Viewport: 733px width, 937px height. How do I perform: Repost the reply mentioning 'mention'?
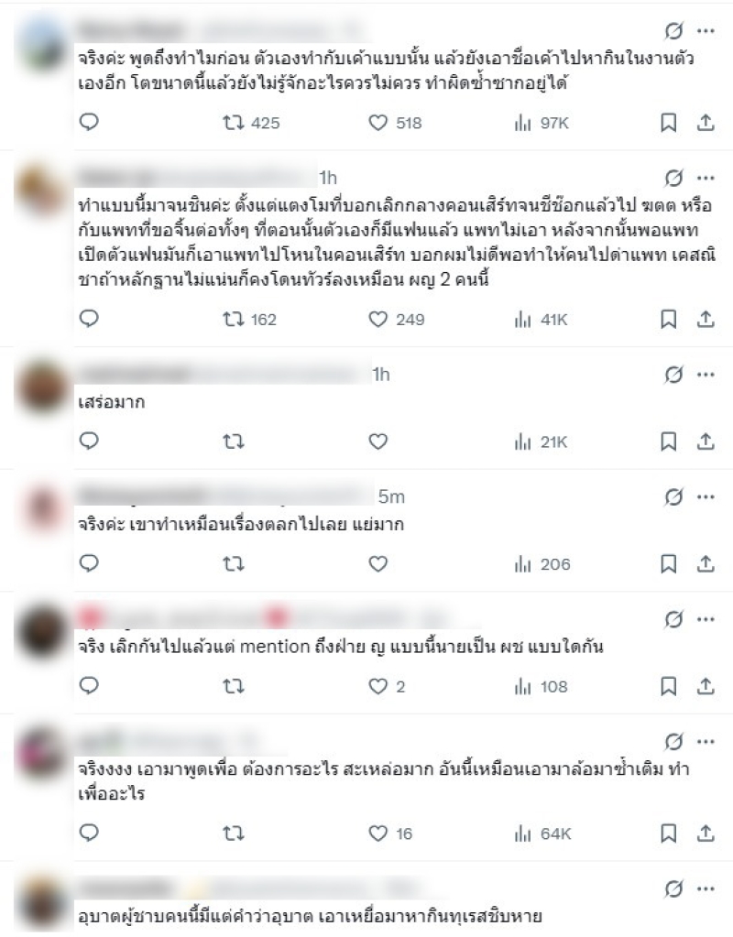(233, 687)
